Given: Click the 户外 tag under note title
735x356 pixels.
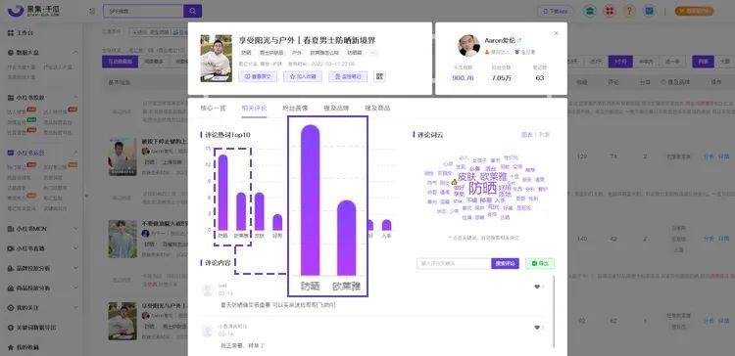Looking at the screenshot, I should pyautogui.click(x=296, y=53).
